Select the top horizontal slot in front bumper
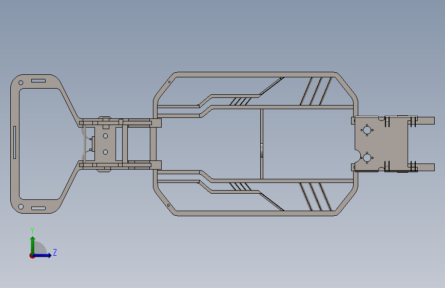This screenshot has width=445, height=288. pos(38,81)
